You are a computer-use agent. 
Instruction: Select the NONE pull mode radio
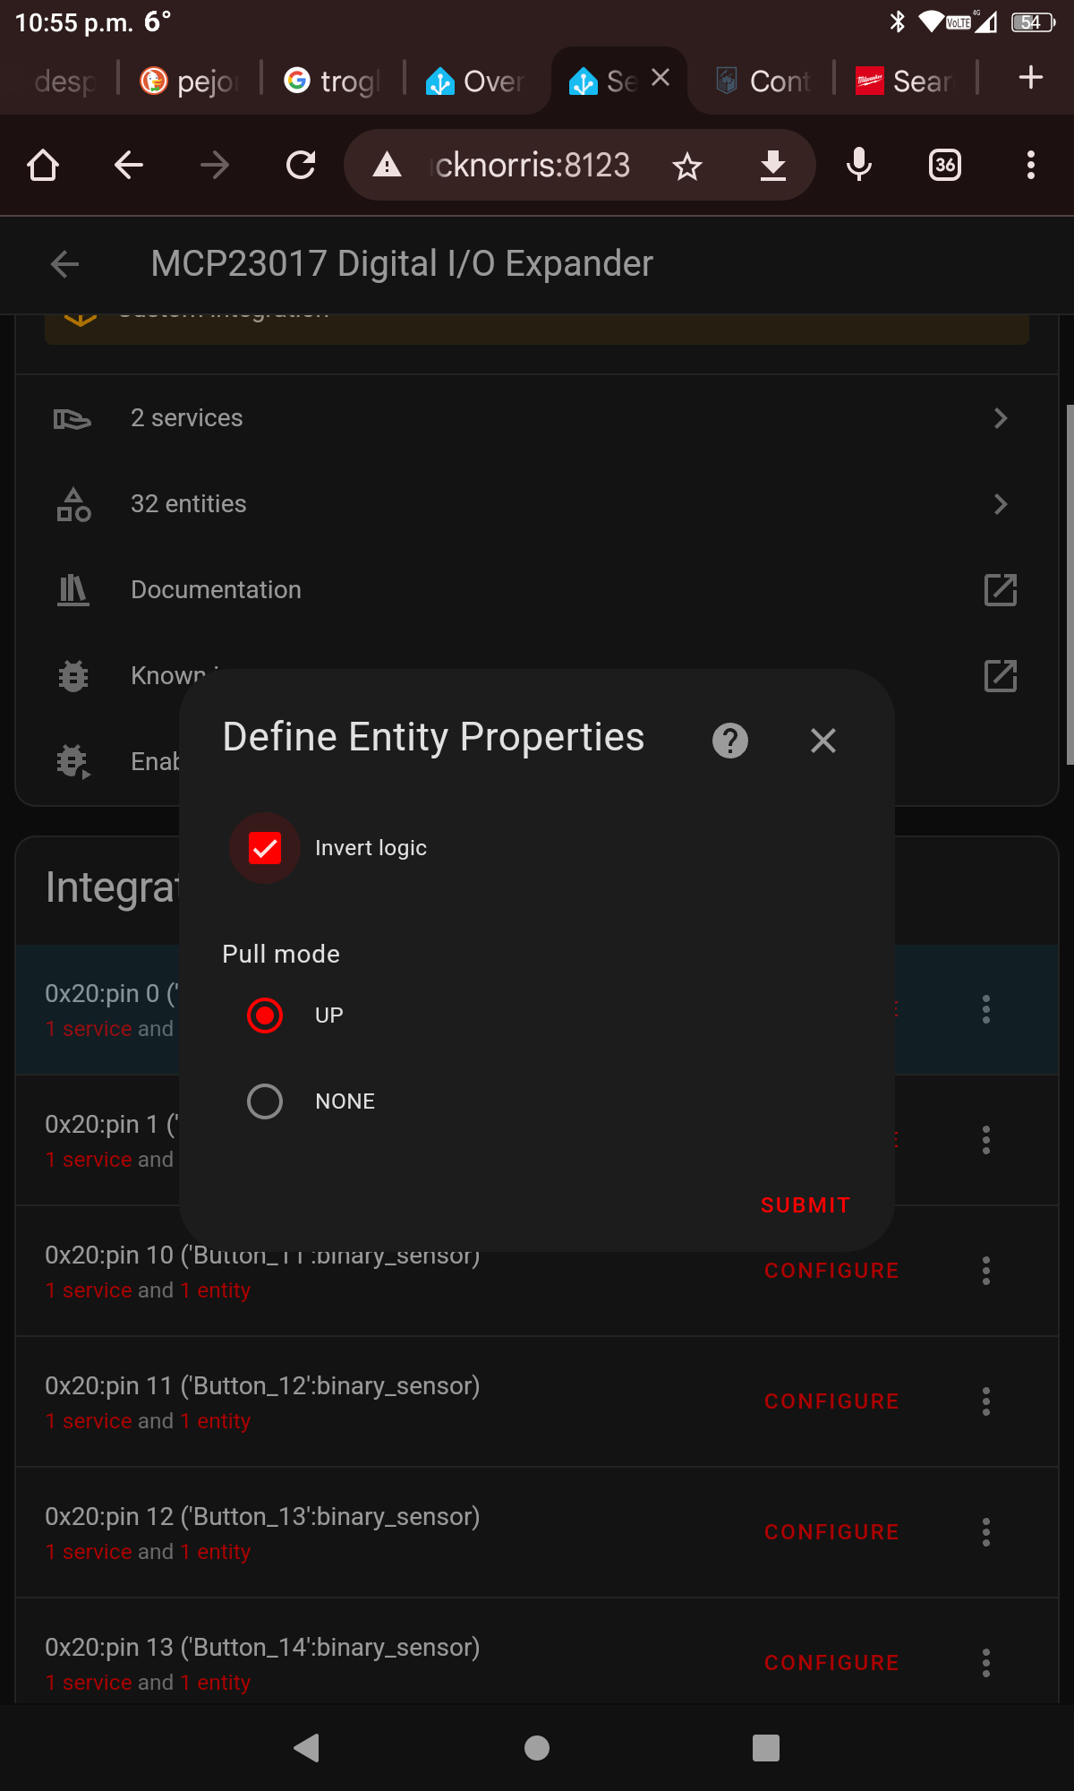pos(265,1101)
